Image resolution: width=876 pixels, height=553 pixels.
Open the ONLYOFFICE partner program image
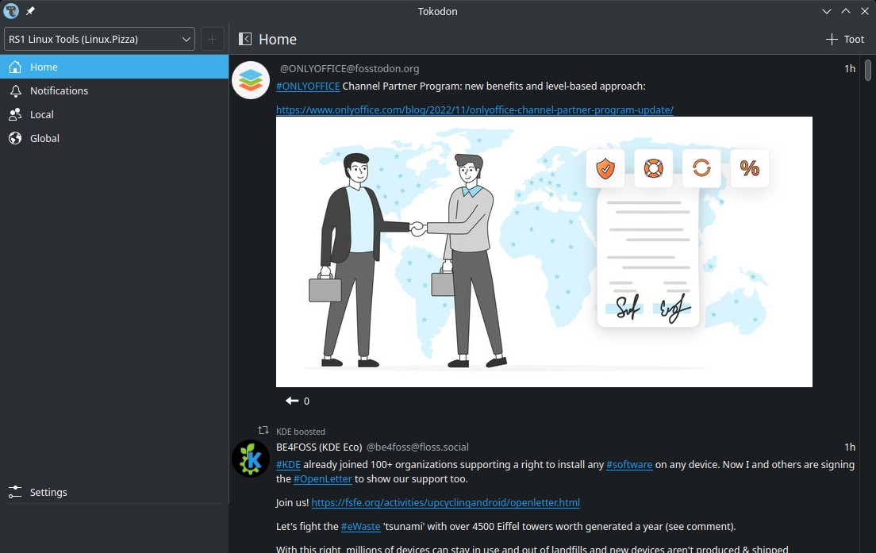(544, 252)
